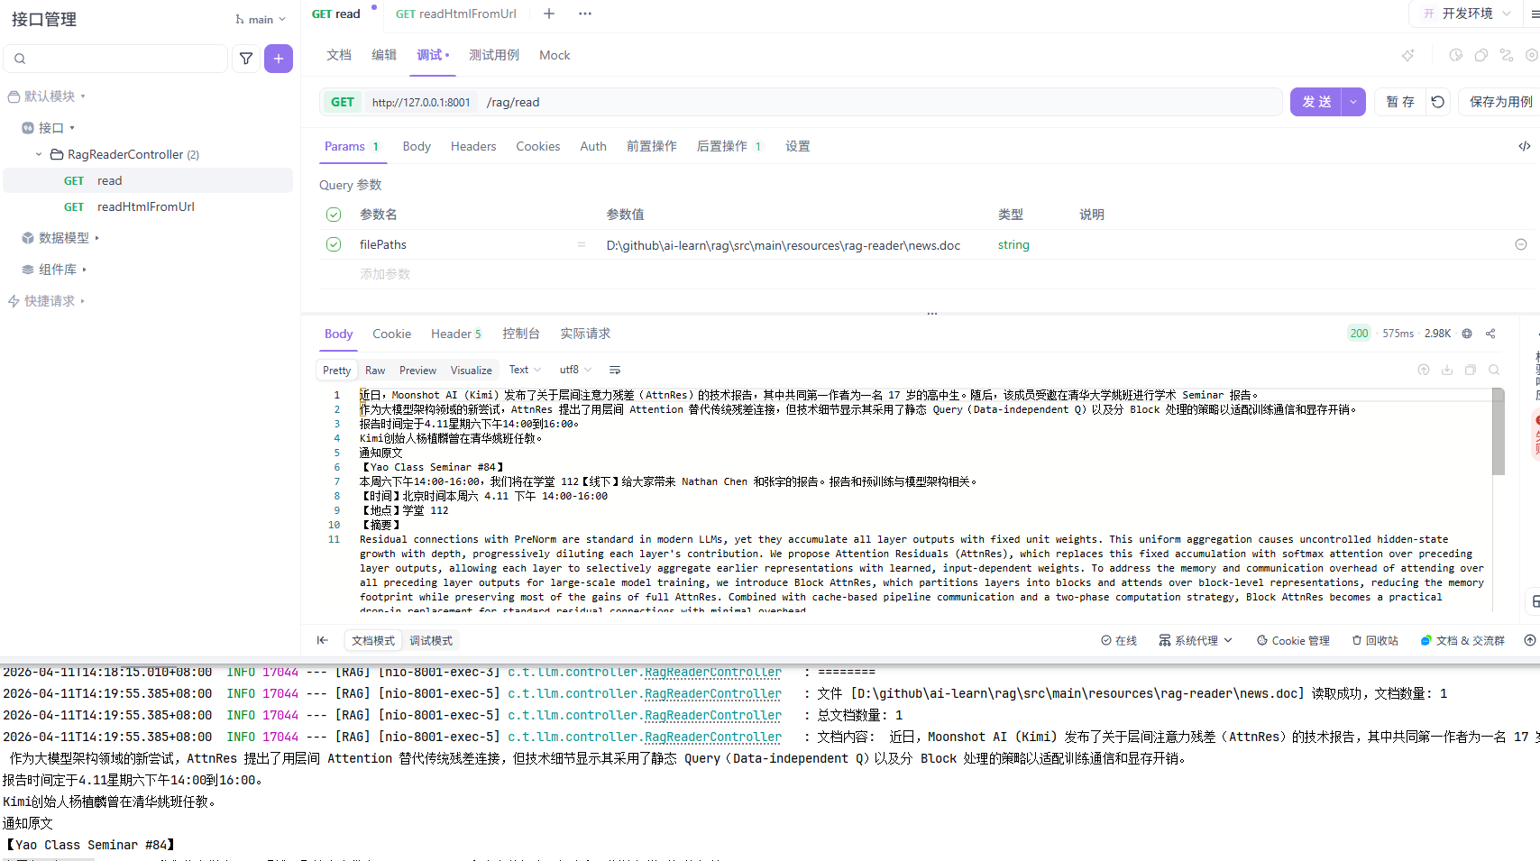Expand the send button dropdown arrow
This screenshot has width=1540, height=861.
(x=1353, y=102)
